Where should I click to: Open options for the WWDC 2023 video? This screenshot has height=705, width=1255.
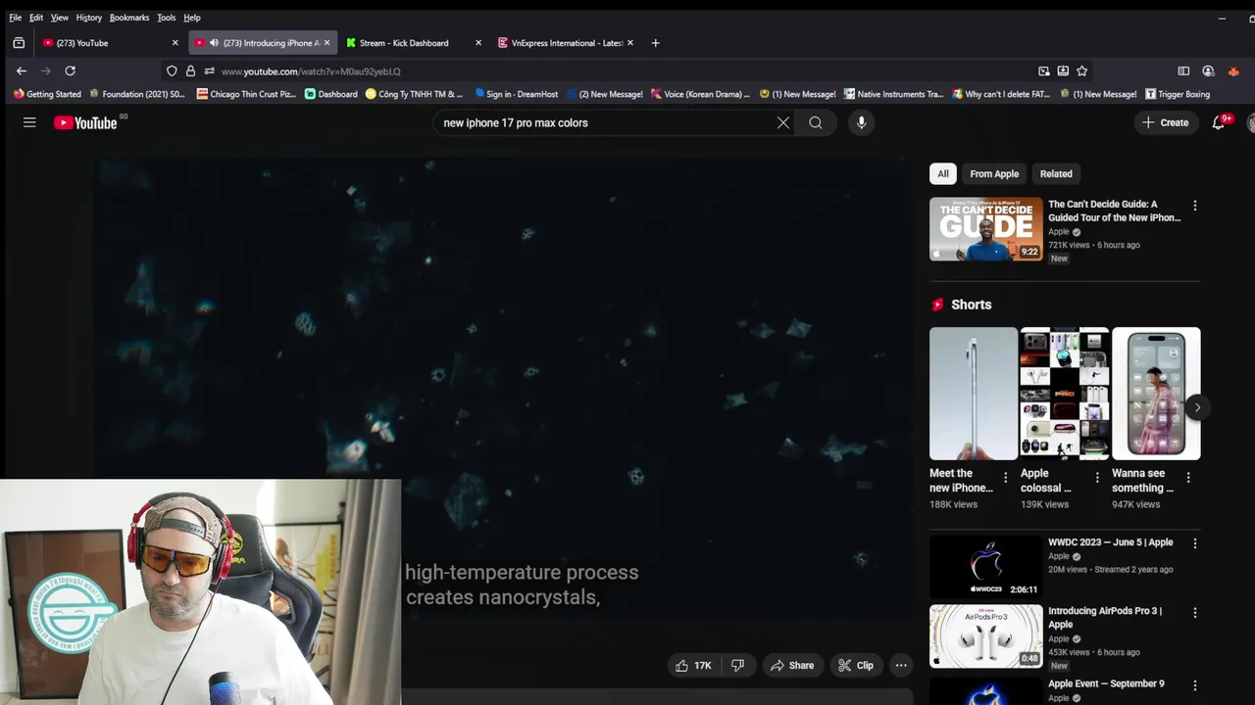pos(1194,543)
